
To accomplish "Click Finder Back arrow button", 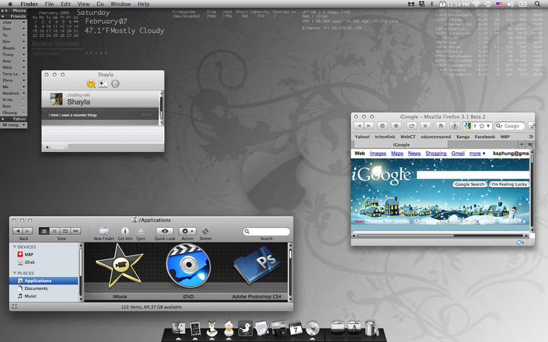I will click(18, 231).
